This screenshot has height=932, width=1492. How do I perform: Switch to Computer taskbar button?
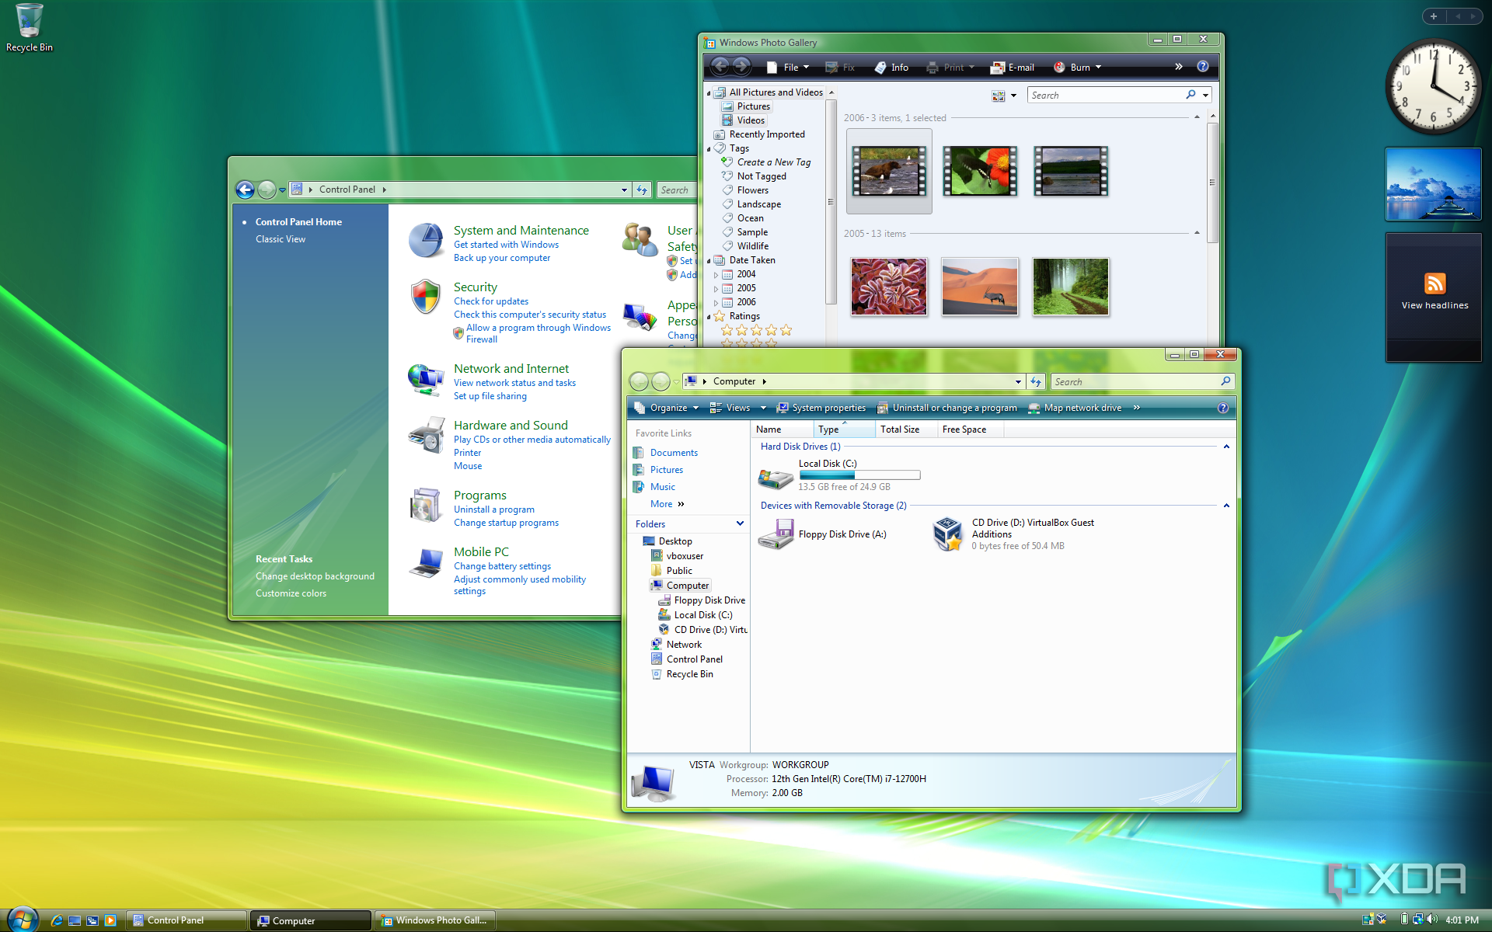[x=310, y=920]
